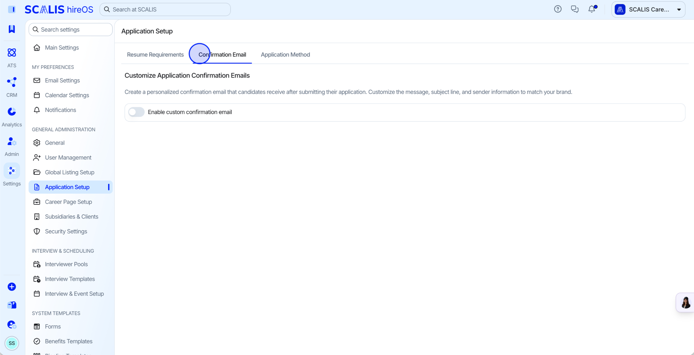Click the Interviewer Pools calendar-user icon
The width and height of the screenshot is (694, 355).
[37, 264]
